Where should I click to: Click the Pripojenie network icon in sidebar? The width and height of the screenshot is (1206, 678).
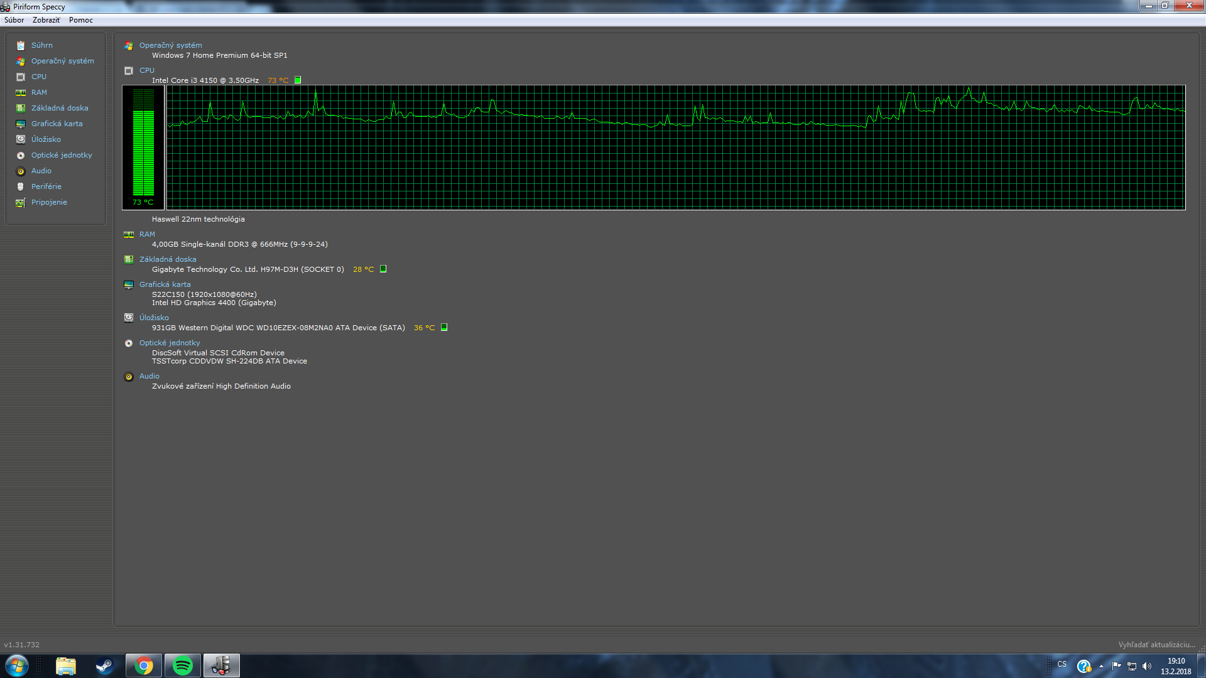(21, 202)
